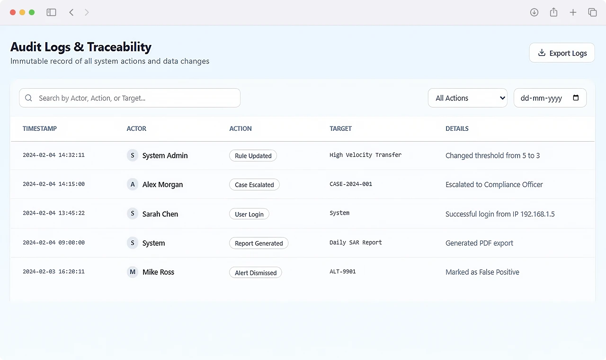Select the Report Generated action badge
606x360 pixels.
coord(258,243)
